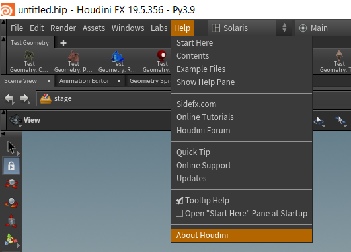Activate the Handles tool at toolbar bottom

tap(11, 240)
